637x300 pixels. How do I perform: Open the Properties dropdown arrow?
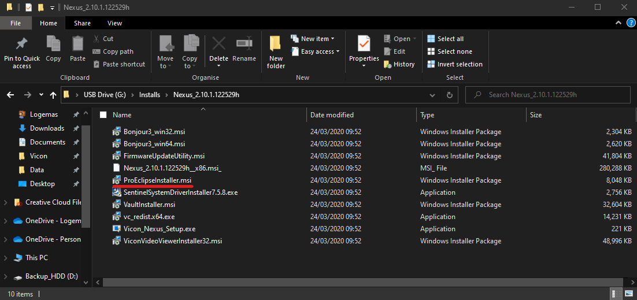pos(364,66)
